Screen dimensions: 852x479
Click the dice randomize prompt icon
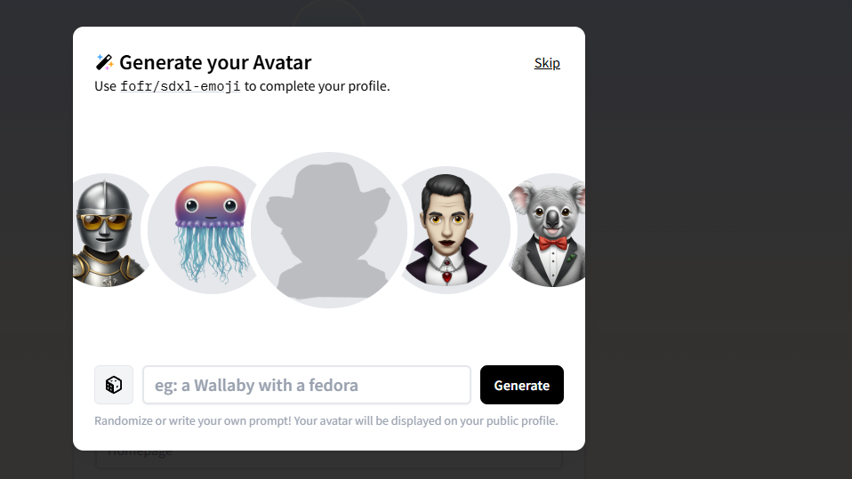114,385
